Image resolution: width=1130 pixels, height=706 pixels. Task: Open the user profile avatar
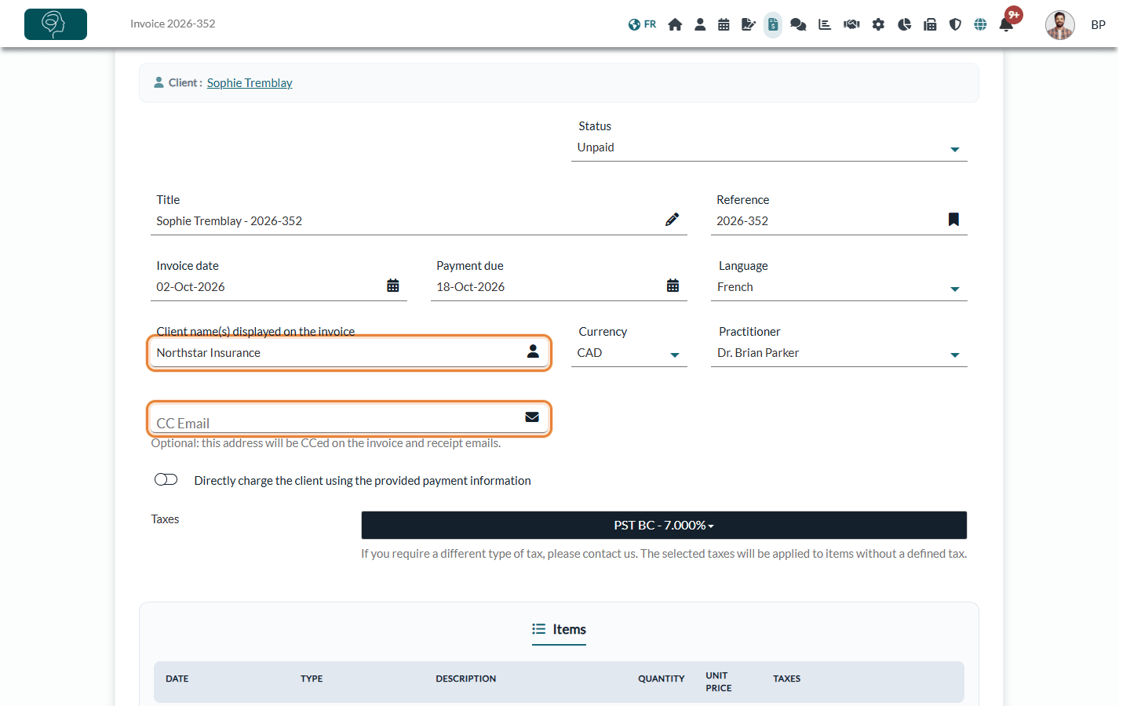tap(1059, 25)
